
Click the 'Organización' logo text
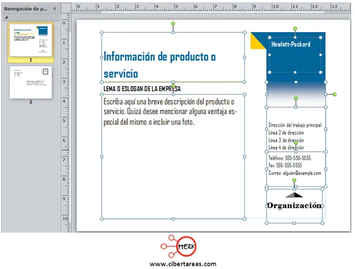294,205
